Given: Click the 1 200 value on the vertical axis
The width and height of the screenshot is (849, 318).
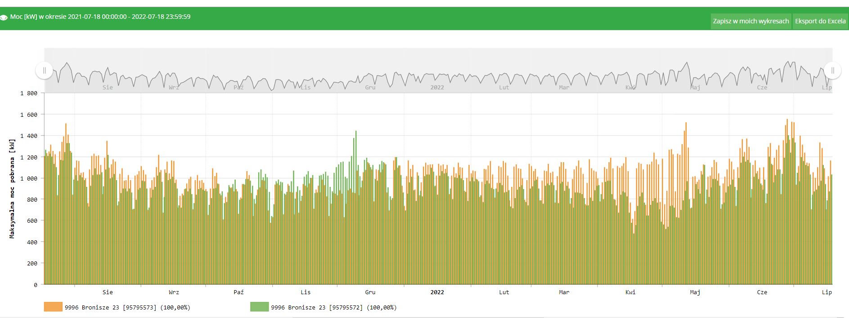Looking at the screenshot, I should click(x=29, y=157).
